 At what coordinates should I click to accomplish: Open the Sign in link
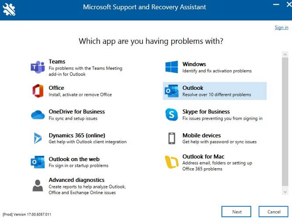pyautogui.click(x=281, y=28)
